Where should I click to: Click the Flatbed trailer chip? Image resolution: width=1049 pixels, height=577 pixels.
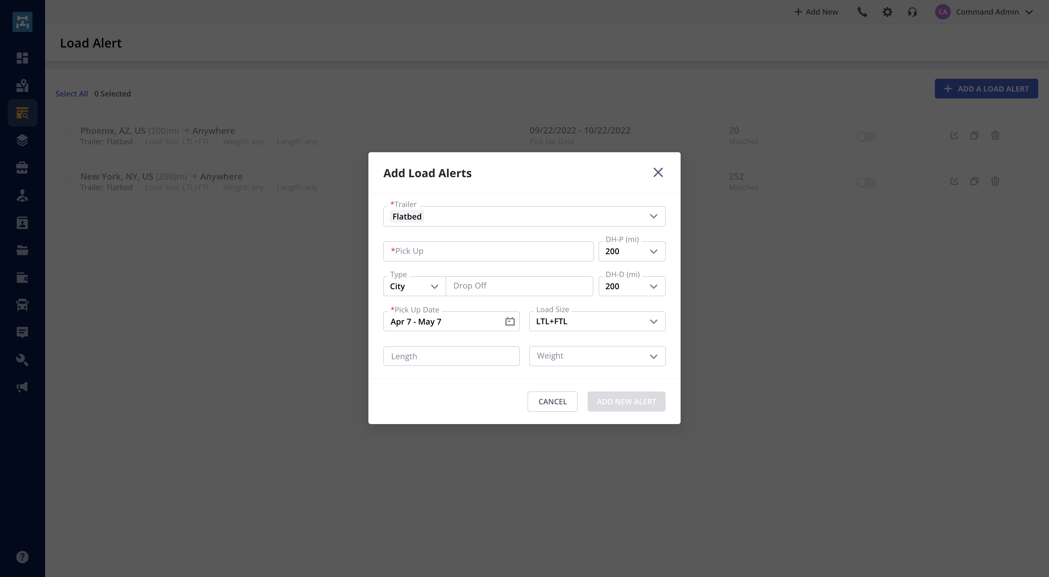407,217
